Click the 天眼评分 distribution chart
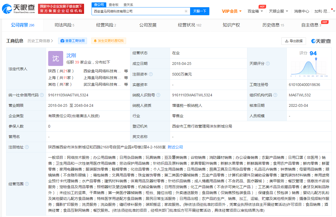The image size is (336, 217). tap(309, 68)
